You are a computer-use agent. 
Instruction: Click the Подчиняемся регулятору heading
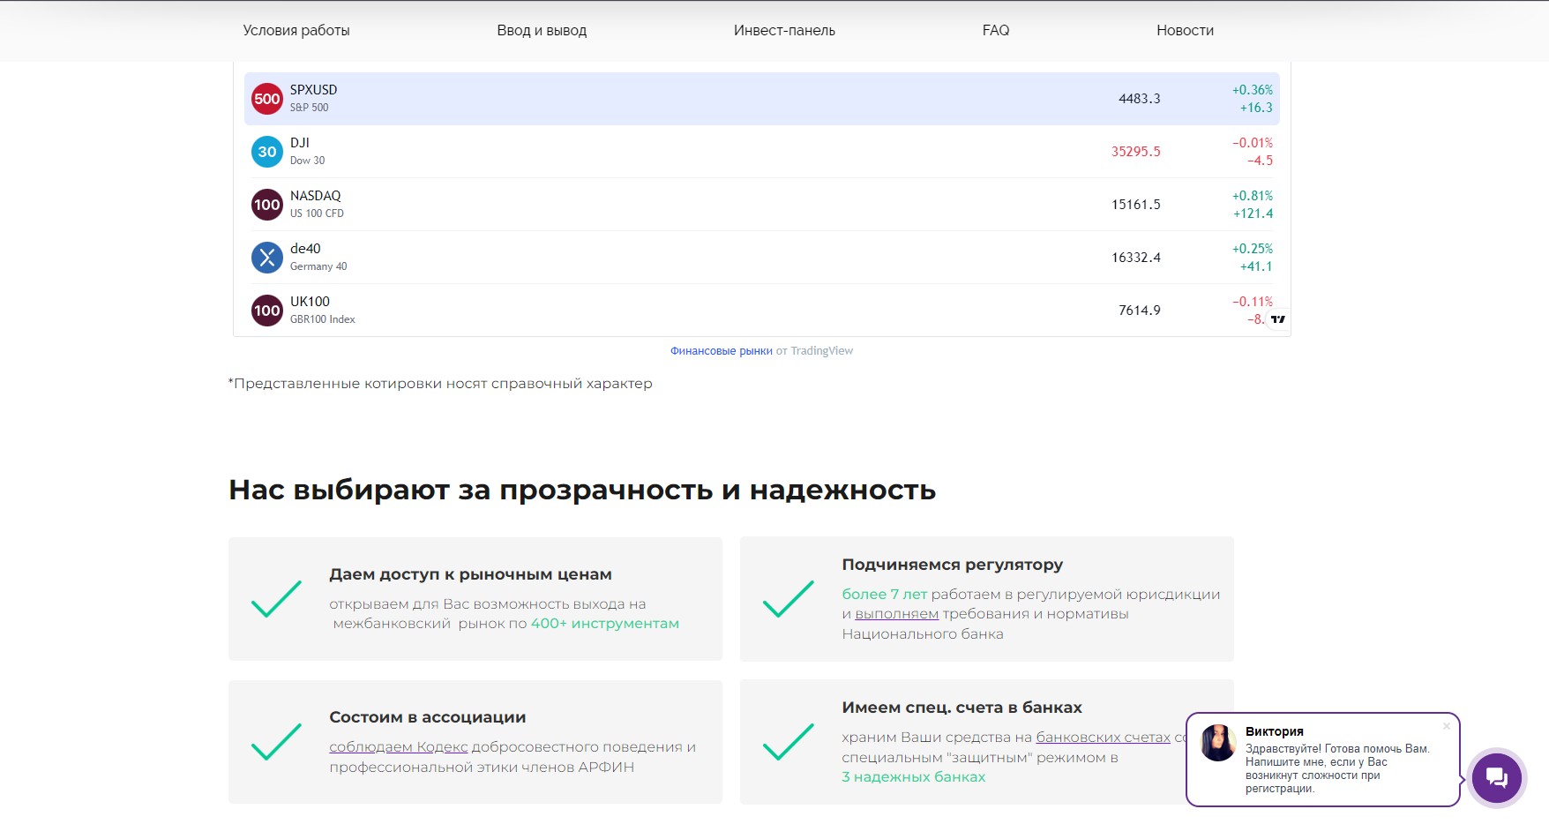952,565
